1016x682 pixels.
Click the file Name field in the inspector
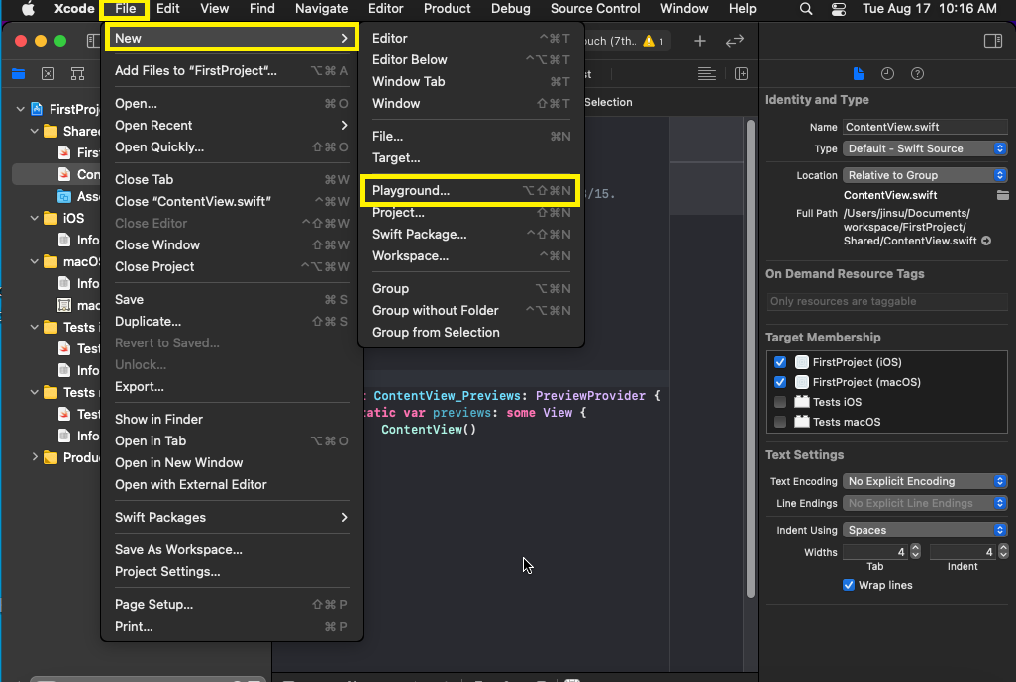point(924,127)
